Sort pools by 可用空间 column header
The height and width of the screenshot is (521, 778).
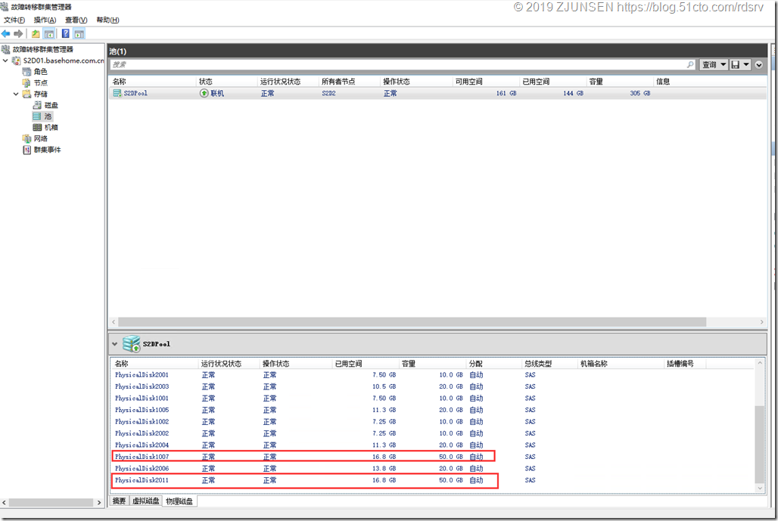pyautogui.click(x=486, y=82)
